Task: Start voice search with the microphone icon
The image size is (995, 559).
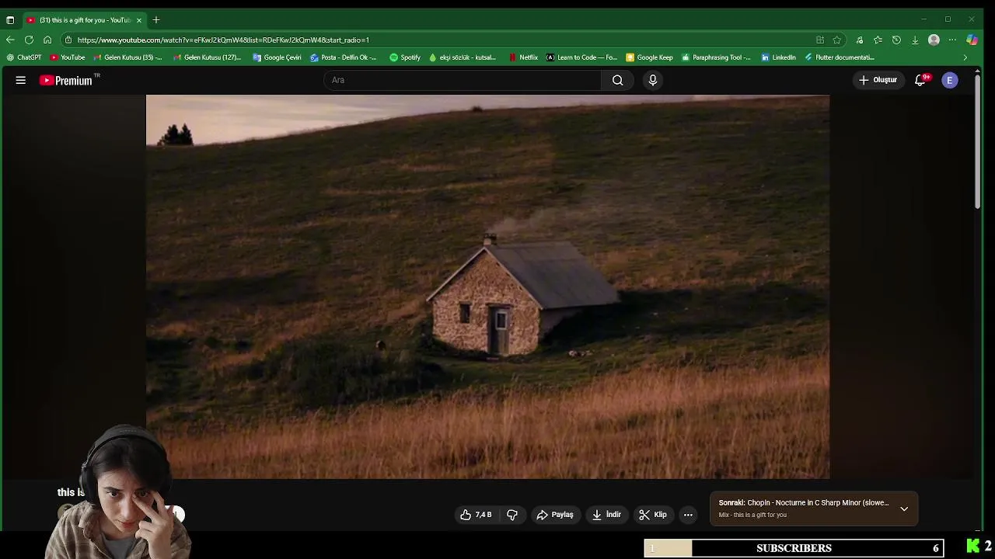Action: tap(653, 80)
